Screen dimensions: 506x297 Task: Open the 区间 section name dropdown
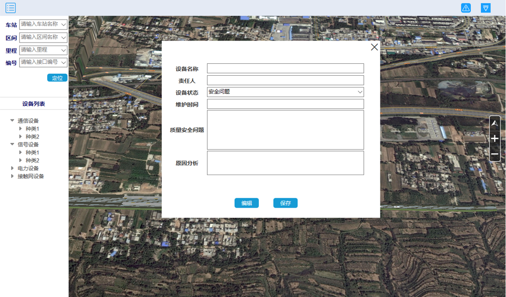tap(63, 38)
